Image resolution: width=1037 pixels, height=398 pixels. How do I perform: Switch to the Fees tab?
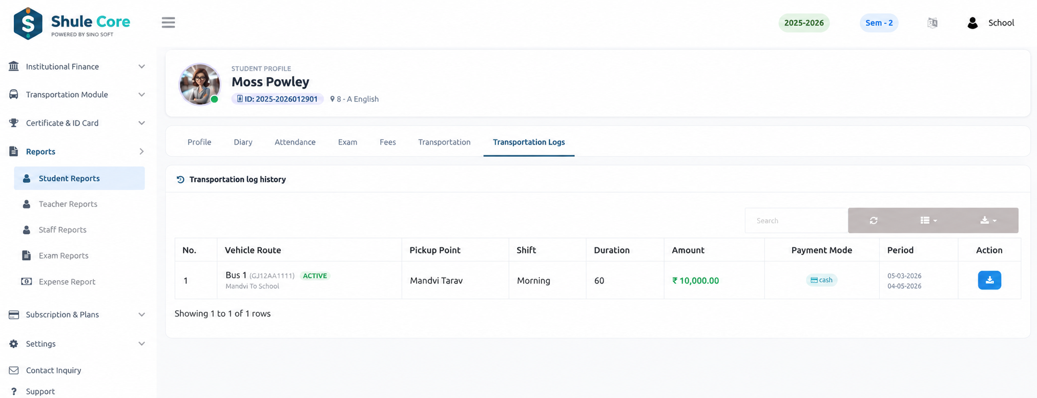click(x=388, y=142)
